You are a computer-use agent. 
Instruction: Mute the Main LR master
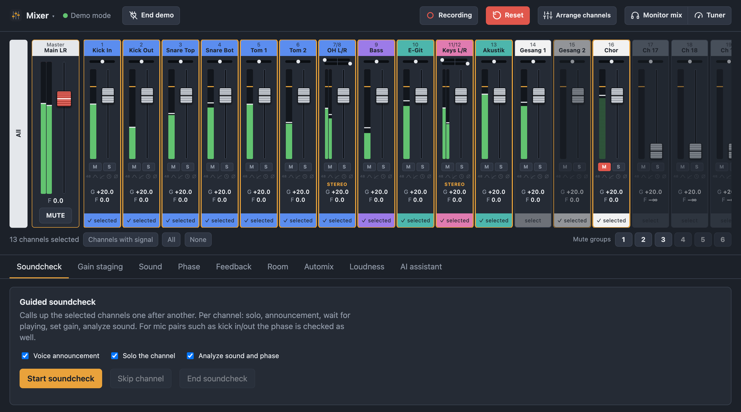click(x=56, y=215)
